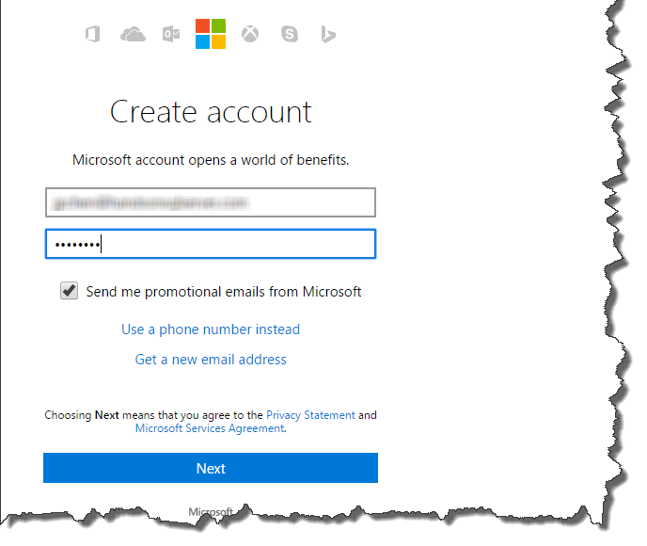
Task: Click the Microsoft four-color logo
Action: pyautogui.click(x=211, y=34)
